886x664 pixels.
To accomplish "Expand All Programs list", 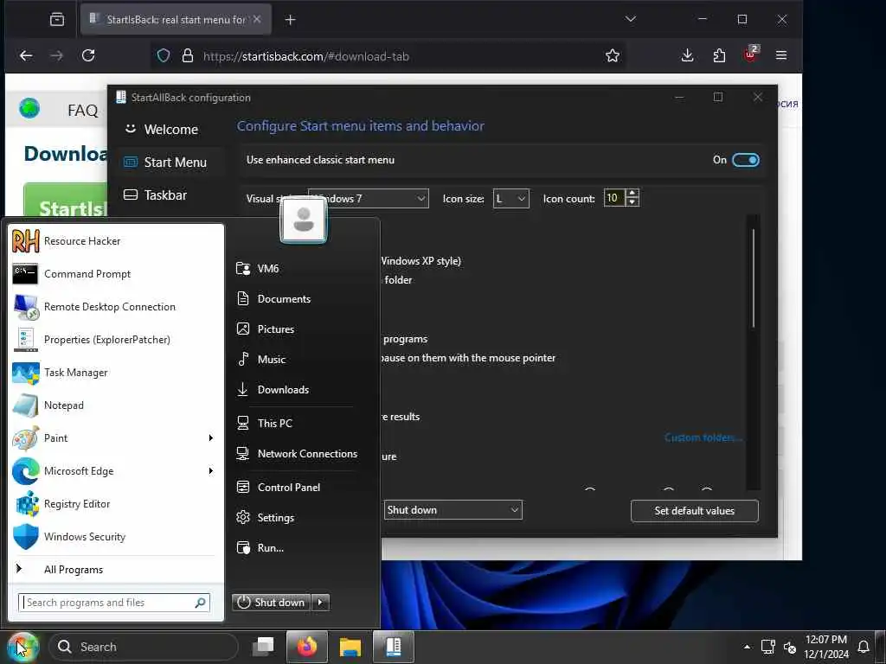I will [116, 570].
